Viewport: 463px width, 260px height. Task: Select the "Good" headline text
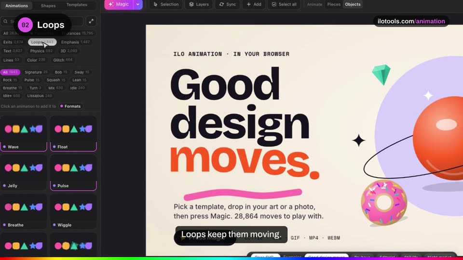[x=225, y=84]
